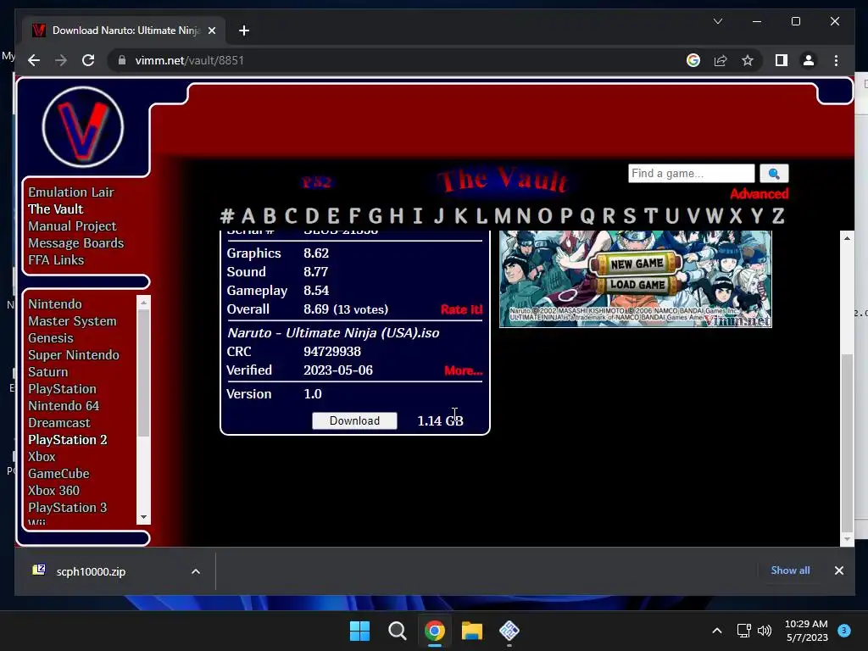
Task: Select PlayStation 2 in the systems list
Action: (68, 440)
